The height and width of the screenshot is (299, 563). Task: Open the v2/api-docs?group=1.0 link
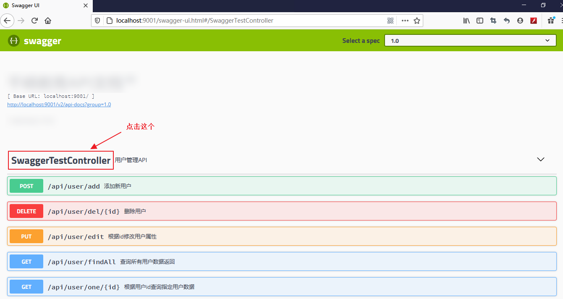pyautogui.click(x=59, y=105)
